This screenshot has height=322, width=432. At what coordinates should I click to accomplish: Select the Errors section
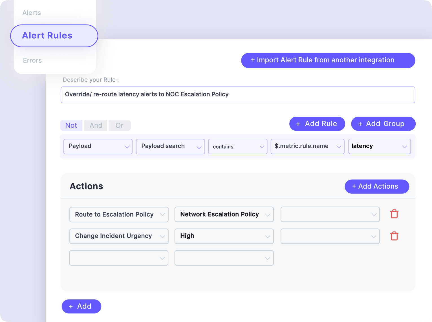pos(32,60)
